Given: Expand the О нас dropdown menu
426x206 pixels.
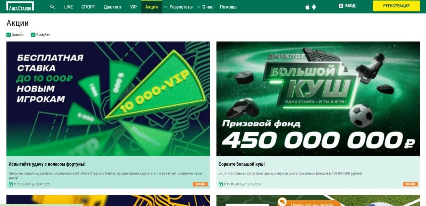Looking at the screenshot, I should (205, 7).
